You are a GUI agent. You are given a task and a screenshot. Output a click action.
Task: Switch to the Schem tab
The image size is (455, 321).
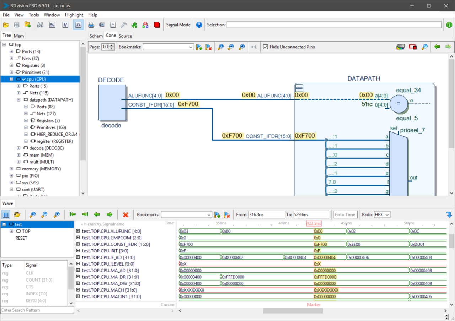96,36
